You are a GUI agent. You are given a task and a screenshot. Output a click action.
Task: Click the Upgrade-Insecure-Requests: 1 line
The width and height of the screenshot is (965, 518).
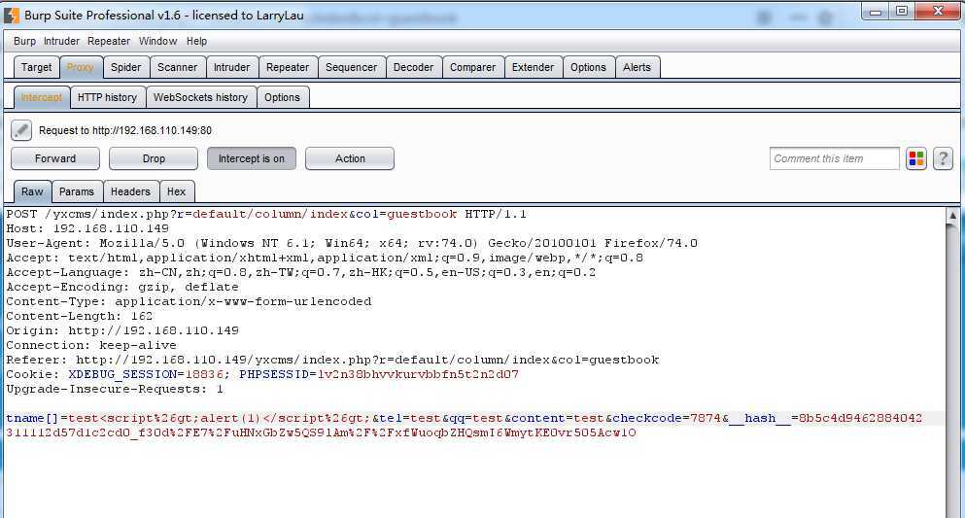(x=115, y=390)
